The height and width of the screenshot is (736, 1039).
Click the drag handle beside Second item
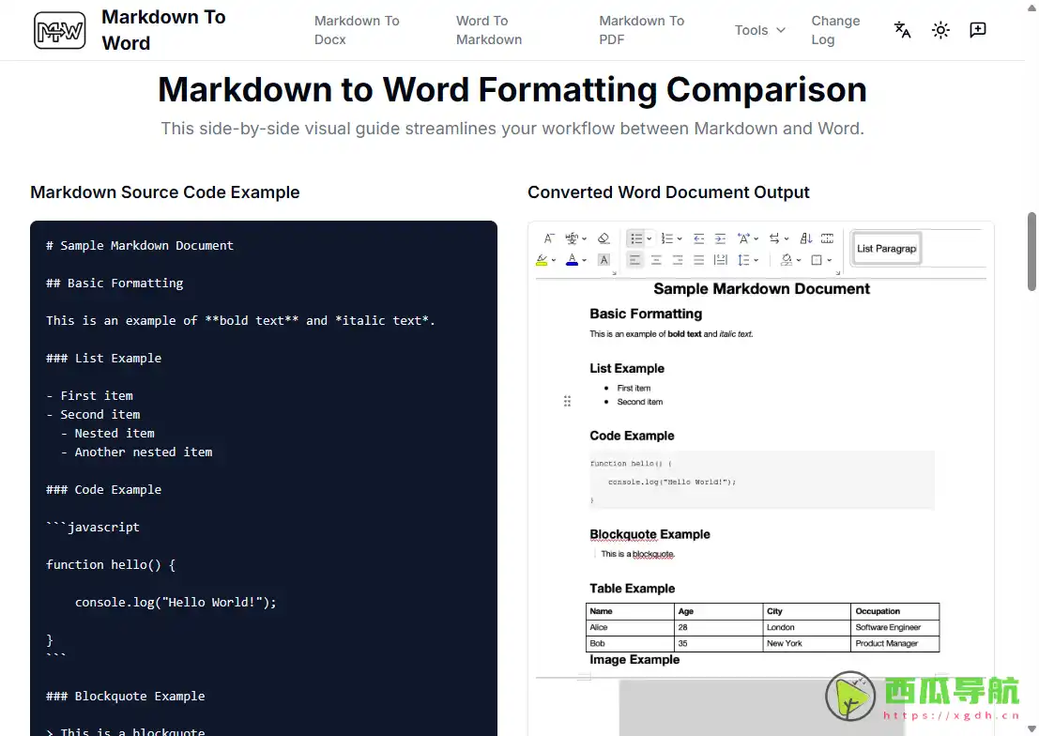[x=567, y=401]
